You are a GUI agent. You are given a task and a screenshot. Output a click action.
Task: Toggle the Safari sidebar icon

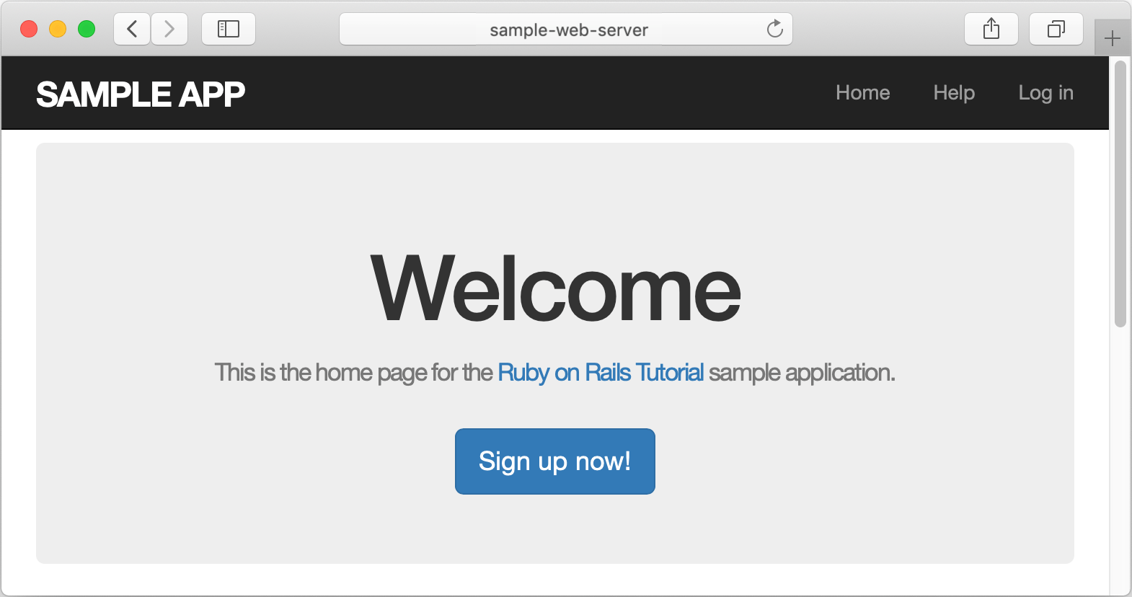pos(229,29)
